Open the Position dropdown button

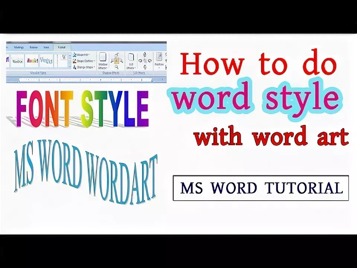click(159, 60)
